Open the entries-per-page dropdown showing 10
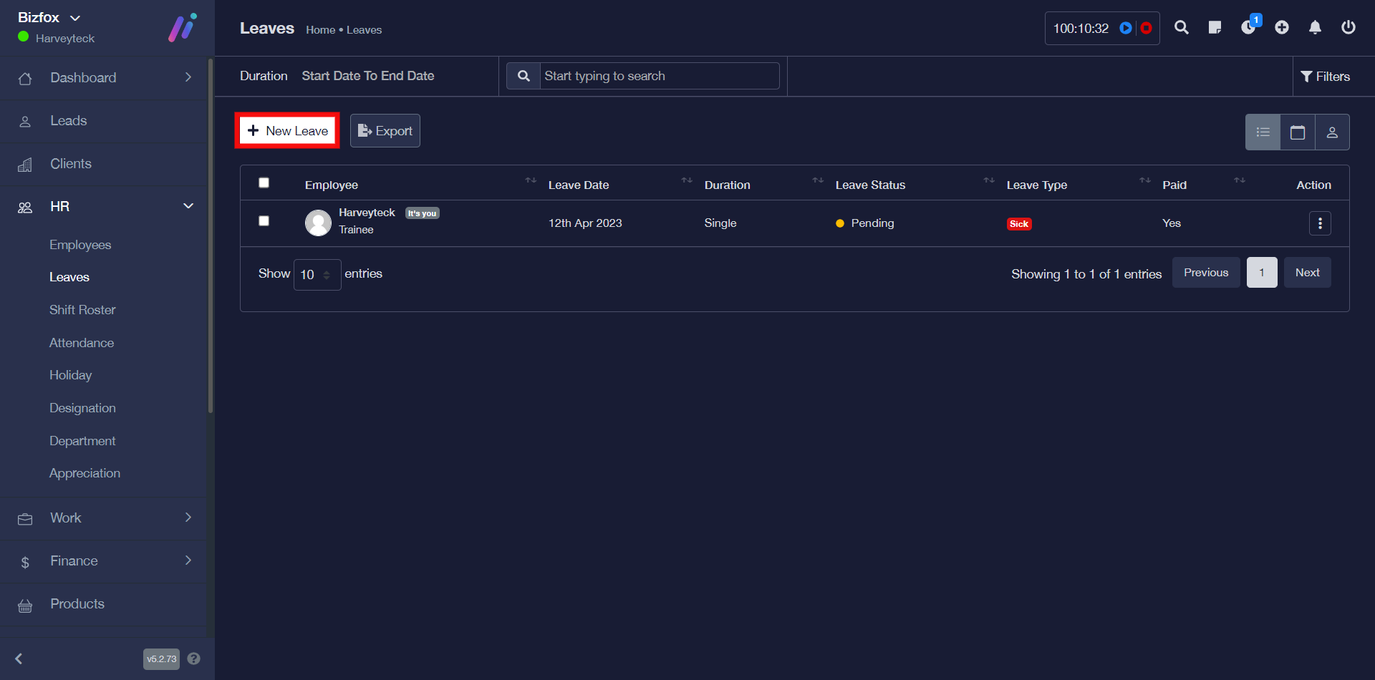Viewport: 1375px width, 680px height. click(317, 275)
